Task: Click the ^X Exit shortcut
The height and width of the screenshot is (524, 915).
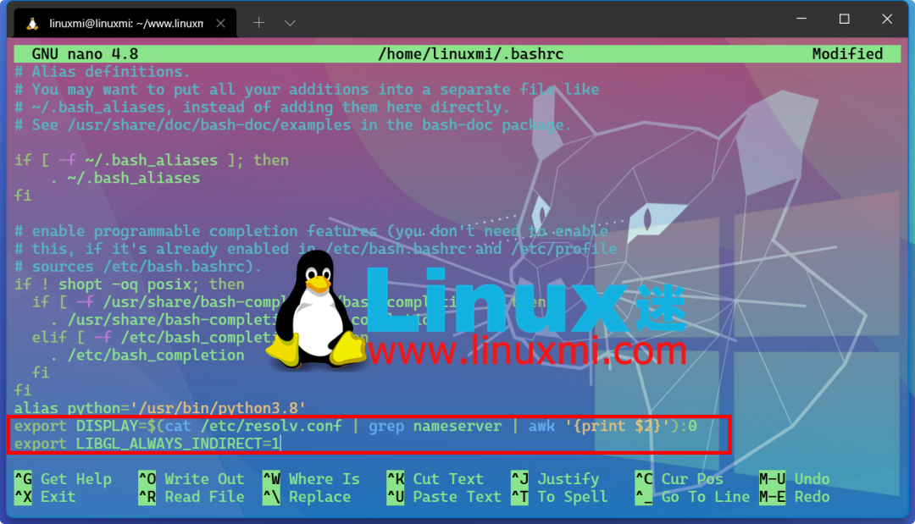Action: (x=45, y=497)
